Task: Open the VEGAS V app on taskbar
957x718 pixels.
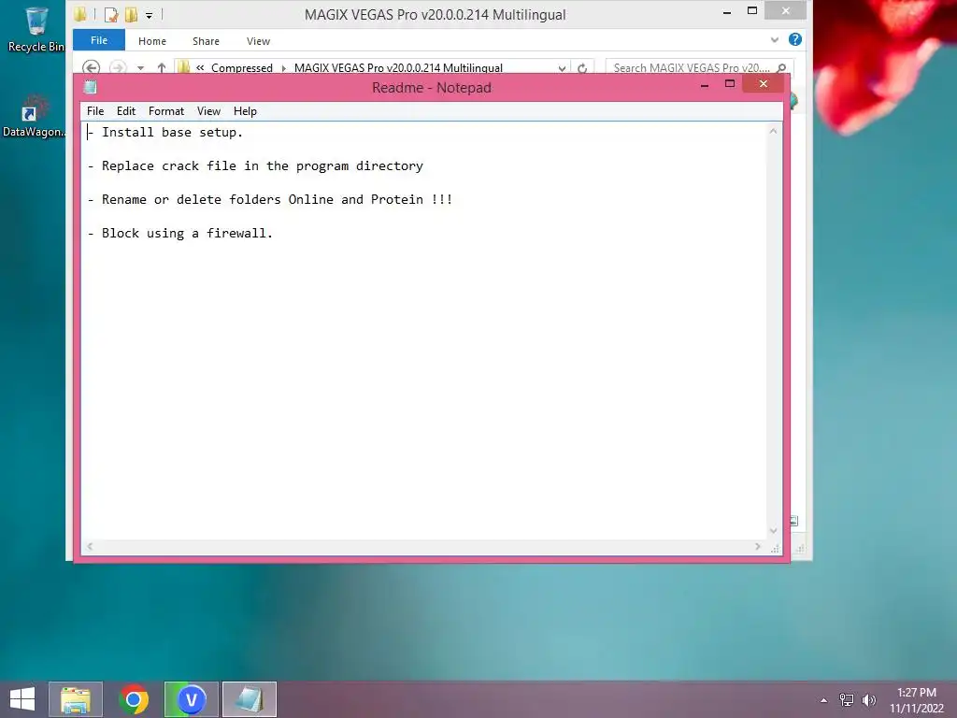Action: click(x=191, y=699)
